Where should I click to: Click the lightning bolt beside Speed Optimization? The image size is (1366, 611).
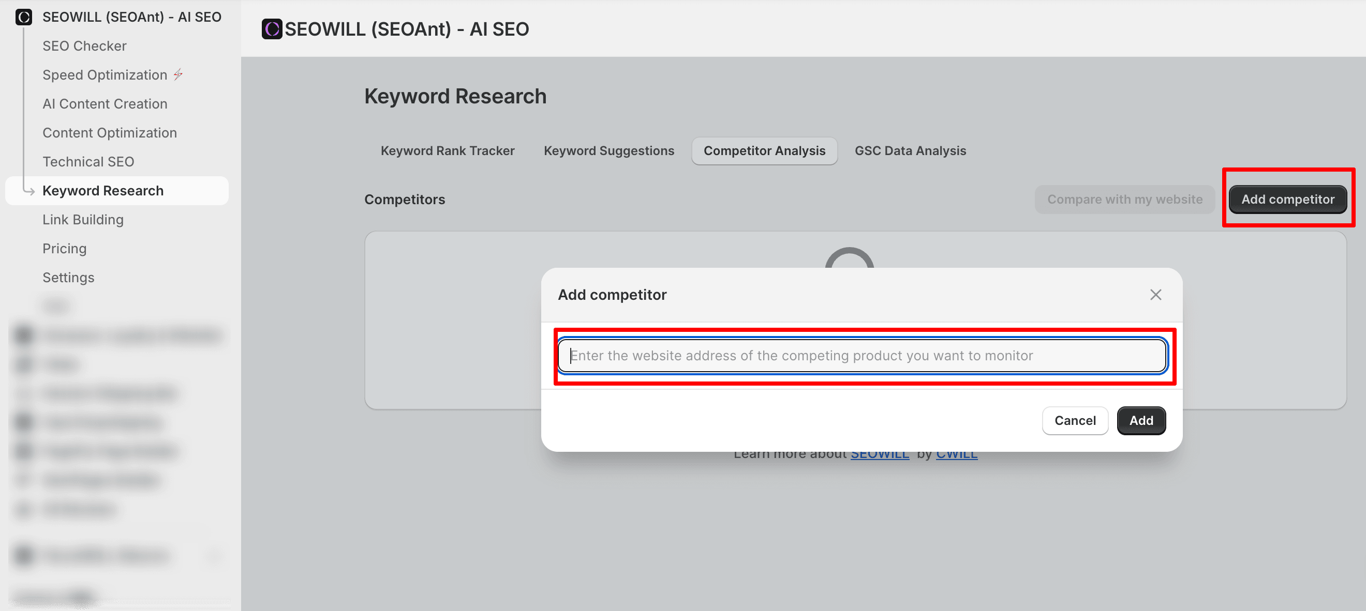178,75
